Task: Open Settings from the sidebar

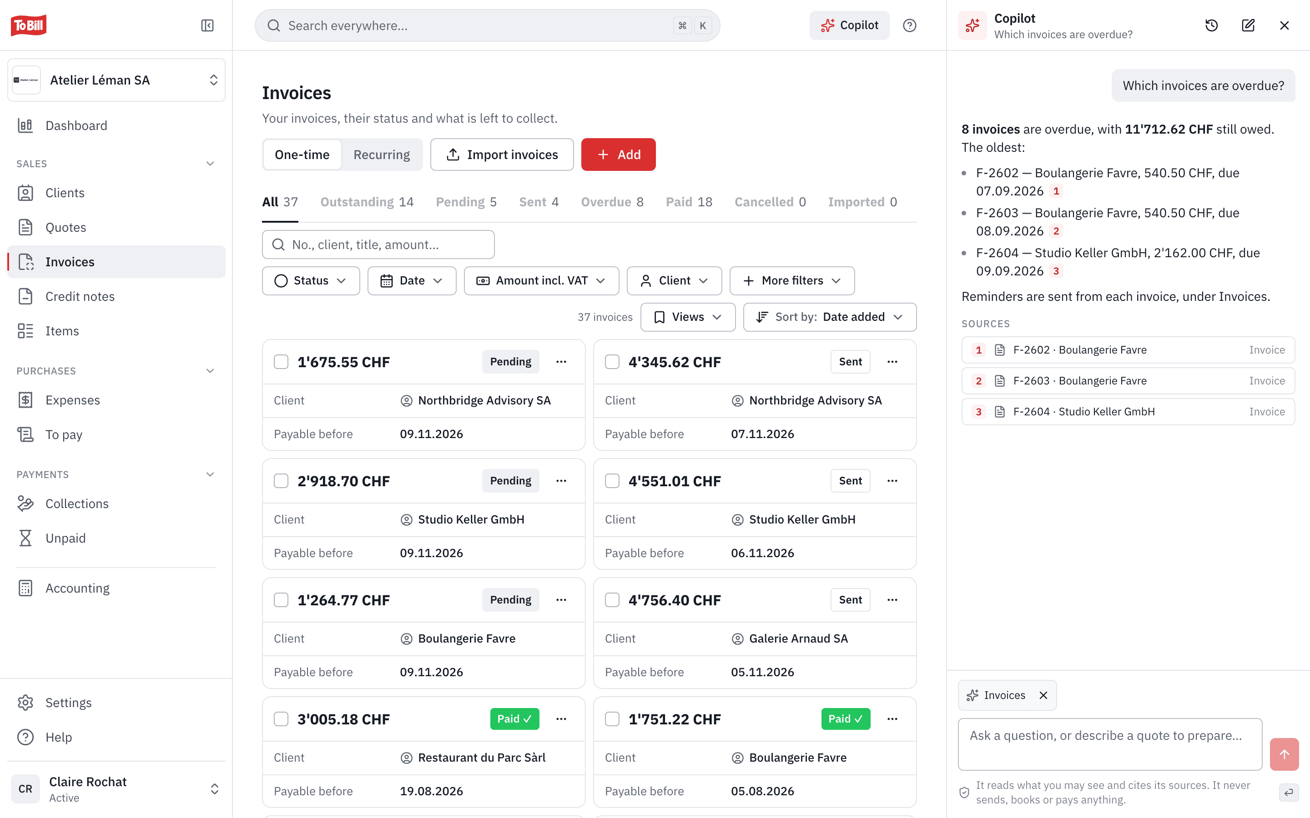Action: [x=116, y=702]
